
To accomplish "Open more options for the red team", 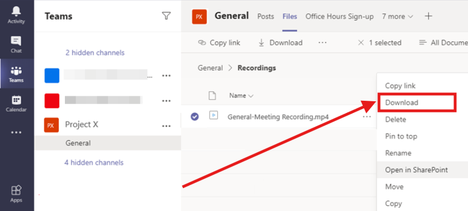I will tap(166, 101).
